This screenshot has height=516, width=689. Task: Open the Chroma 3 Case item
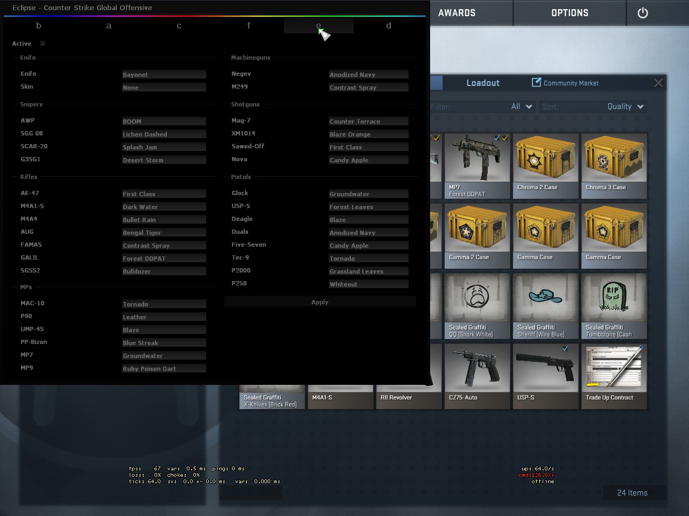(614, 166)
